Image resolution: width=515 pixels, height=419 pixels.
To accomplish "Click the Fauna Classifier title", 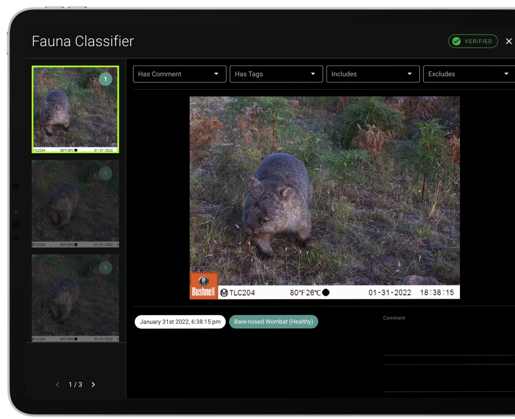I will [x=83, y=41].
